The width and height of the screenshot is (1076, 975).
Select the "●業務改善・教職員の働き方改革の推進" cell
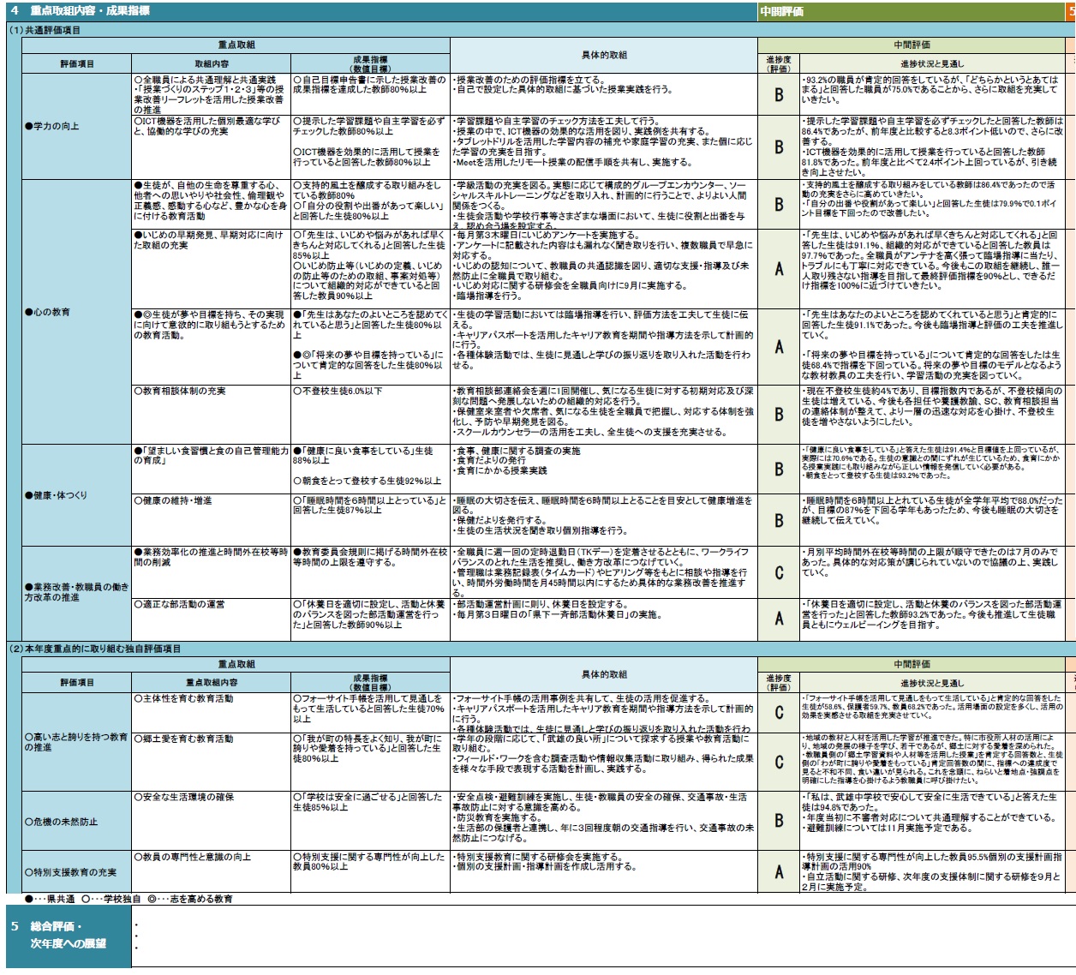[x=76, y=592]
